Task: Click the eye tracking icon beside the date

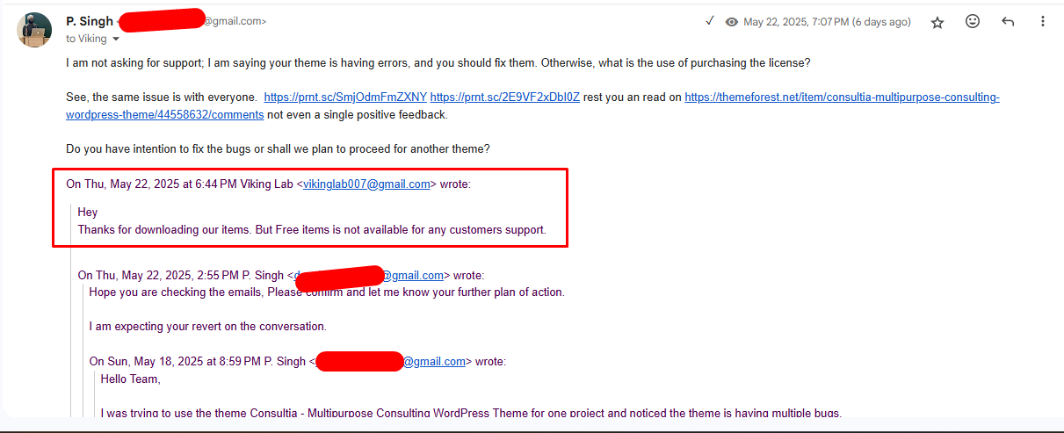Action: click(x=731, y=22)
